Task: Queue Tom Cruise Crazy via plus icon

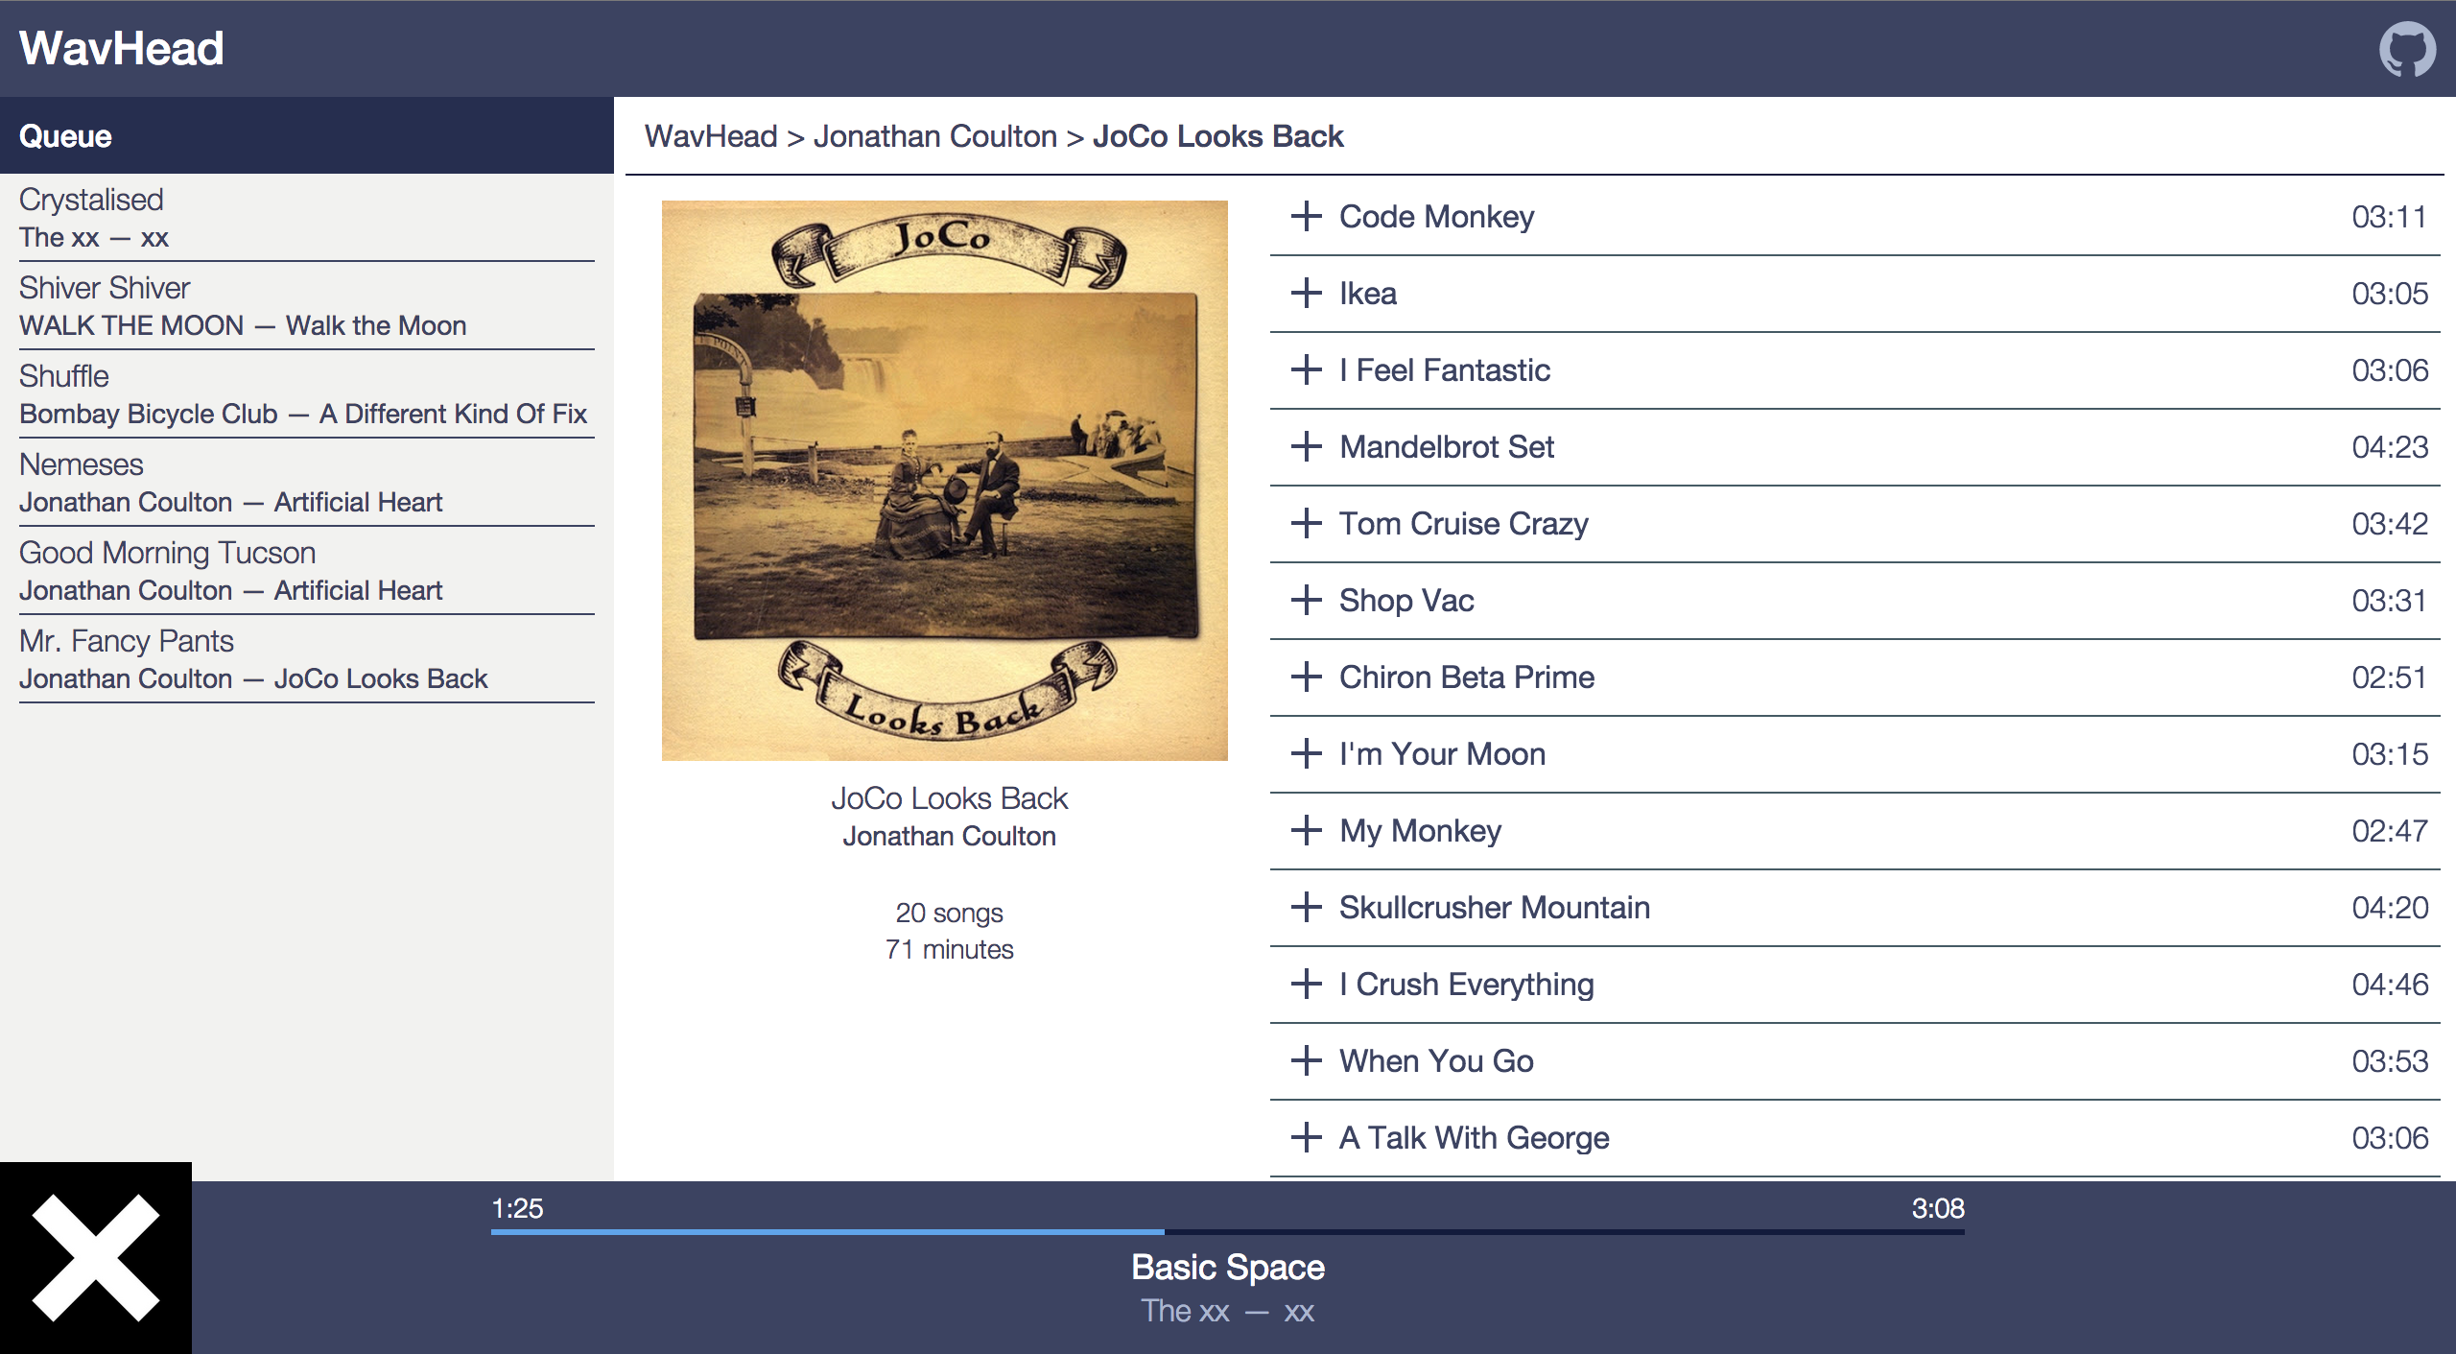Action: (x=1306, y=523)
